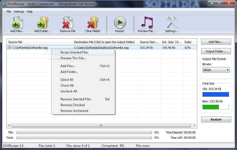Open Settings via the tools toolbar icon
Viewport: 237px width, 150px height.
tap(172, 23)
